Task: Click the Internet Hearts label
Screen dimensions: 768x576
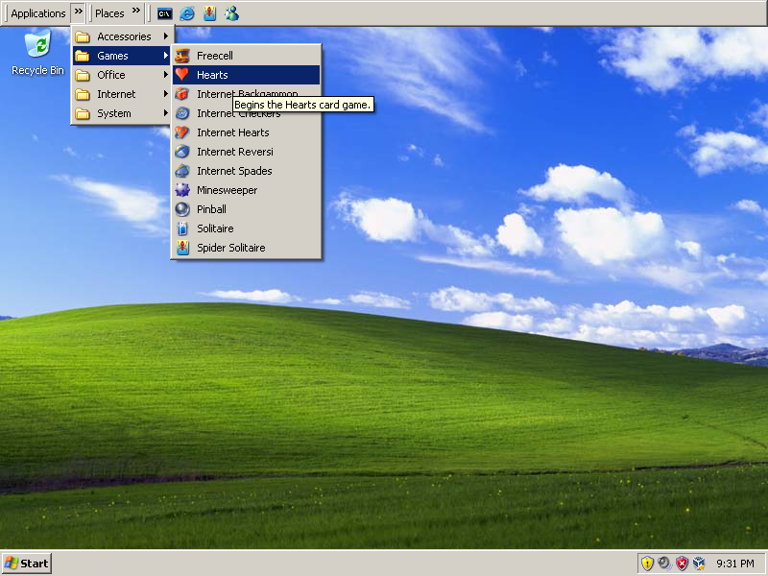Action: coord(232,132)
